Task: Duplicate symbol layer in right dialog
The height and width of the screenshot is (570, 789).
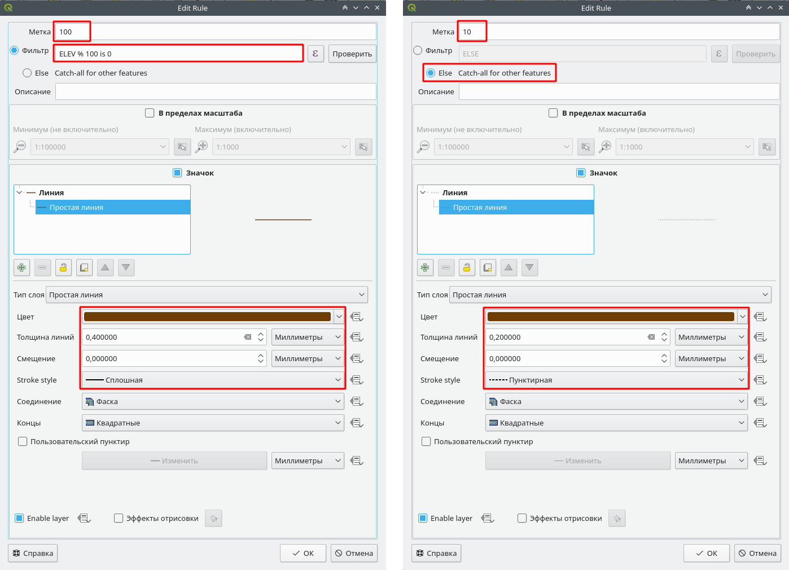Action: [488, 268]
